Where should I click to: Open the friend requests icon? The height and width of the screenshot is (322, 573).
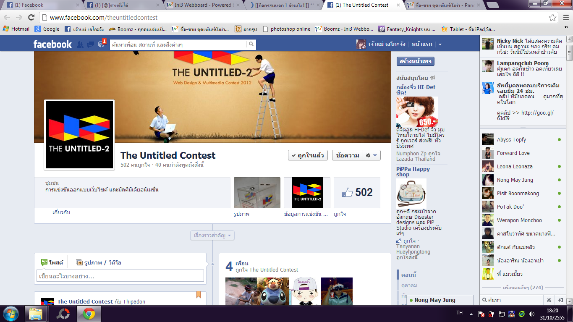tap(80, 44)
